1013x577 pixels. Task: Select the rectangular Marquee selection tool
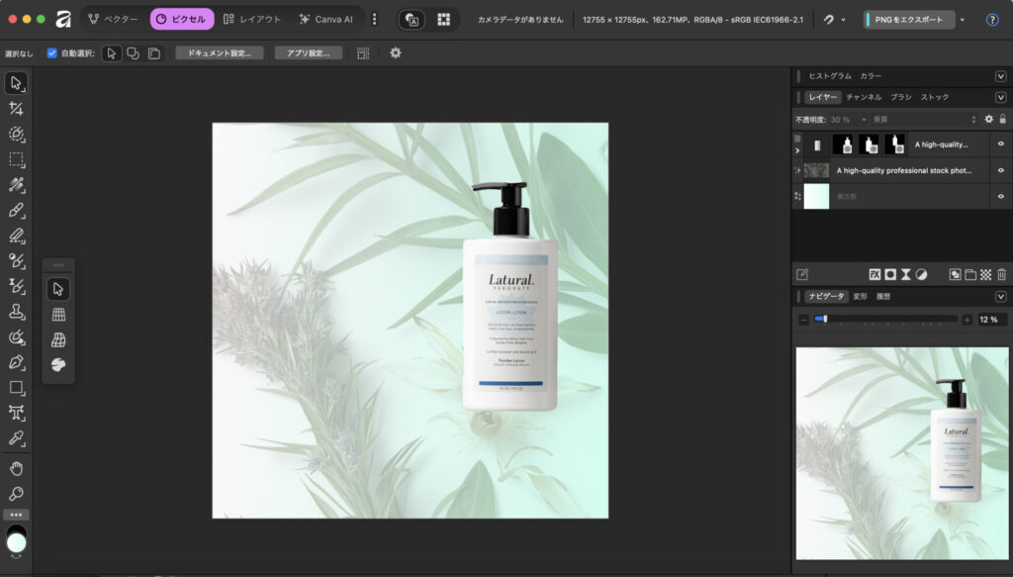coord(16,158)
